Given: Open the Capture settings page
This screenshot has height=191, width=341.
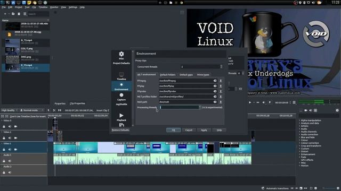Looking at the screenshot, I should 121,97.
